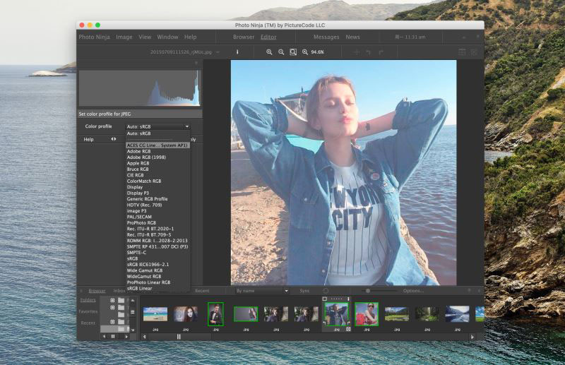The width and height of the screenshot is (565, 365).
Task: Click the full-screen view icon at top right
Action: (x=474, y=52)
